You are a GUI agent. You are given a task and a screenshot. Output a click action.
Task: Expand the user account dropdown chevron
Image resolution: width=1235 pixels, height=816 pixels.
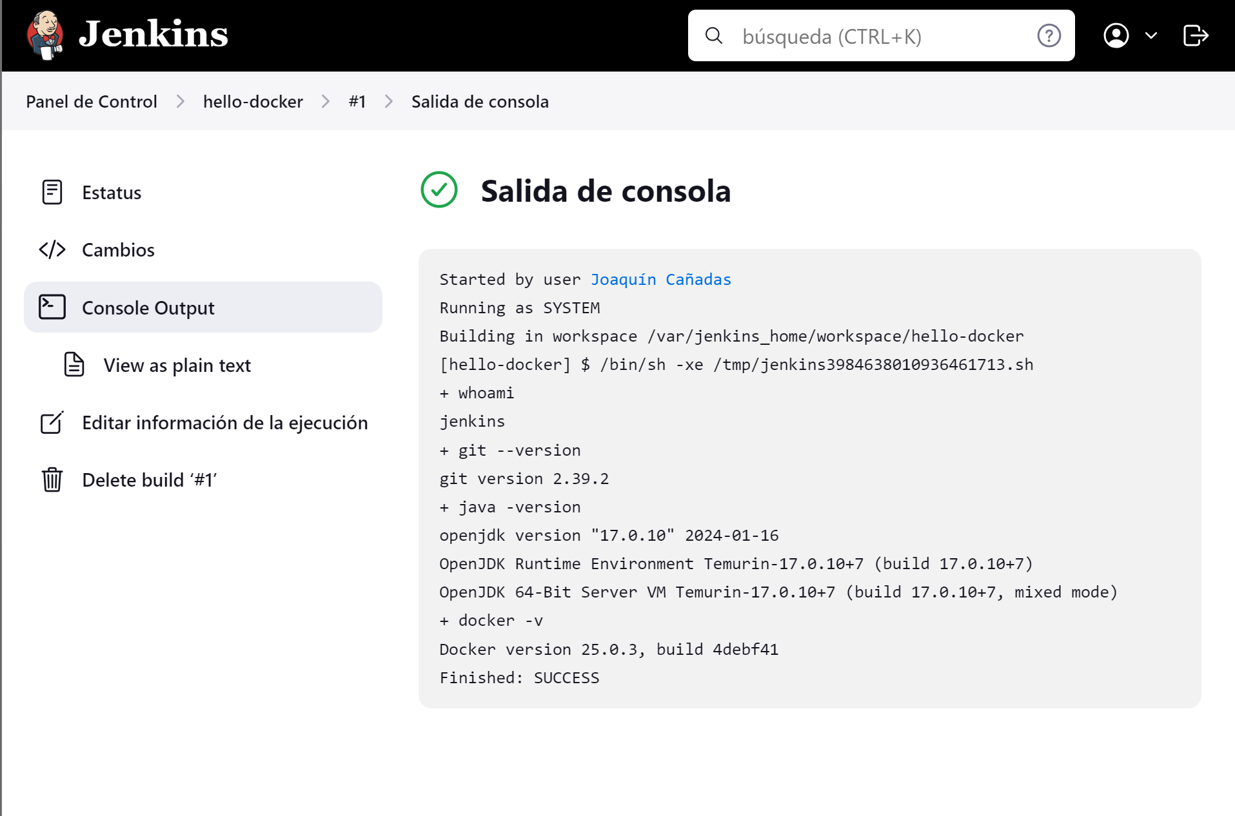(x=1151, y=36)
